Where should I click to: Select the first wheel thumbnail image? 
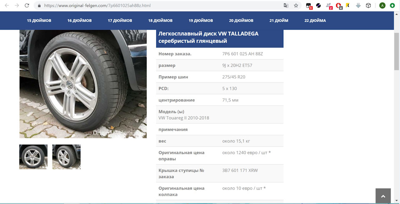(x=33, y=157)
